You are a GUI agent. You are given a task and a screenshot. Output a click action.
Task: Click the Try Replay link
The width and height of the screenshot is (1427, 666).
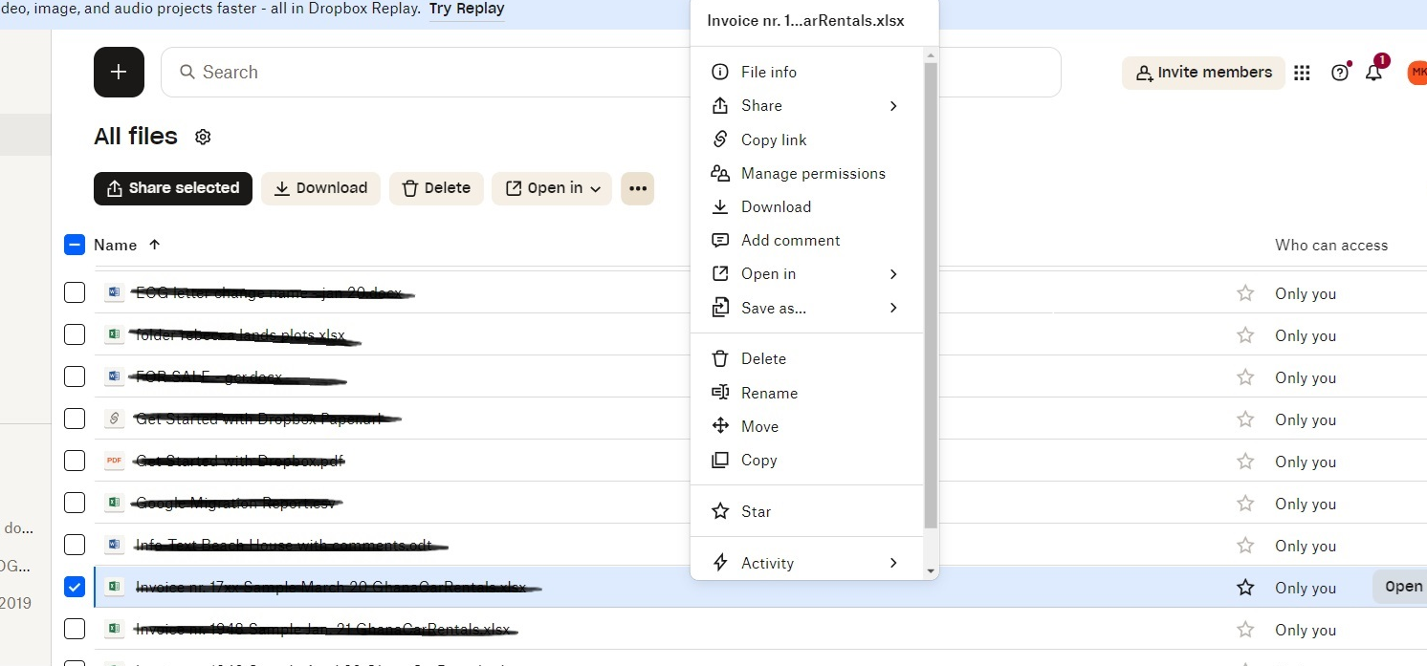coord(467,9)
